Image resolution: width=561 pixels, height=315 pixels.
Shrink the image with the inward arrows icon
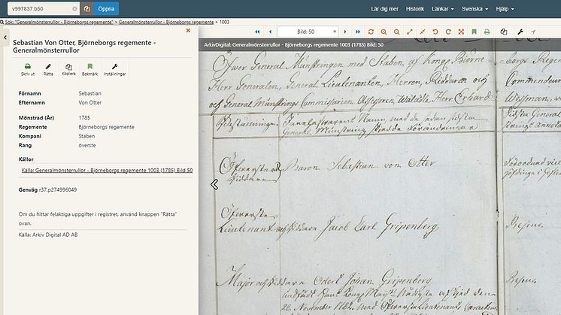pos(423,32)
